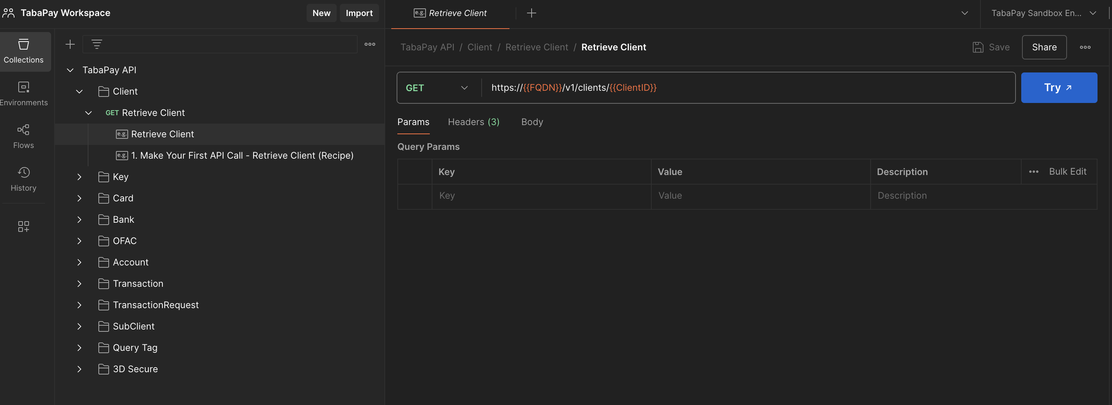The height and width of the screenshot is (405, 1112).
Task: Save the Retrieve Client request
Action: pyautogui.click(x=991, y=47)
